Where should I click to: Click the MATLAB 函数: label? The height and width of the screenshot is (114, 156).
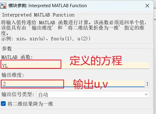(x=17, y=57)
